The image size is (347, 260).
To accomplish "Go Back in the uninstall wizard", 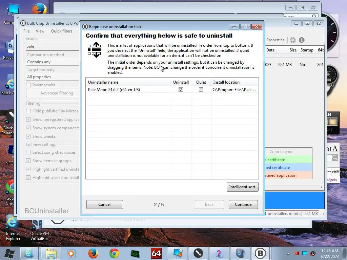I will pyautogui.click(x=209, y=204).
